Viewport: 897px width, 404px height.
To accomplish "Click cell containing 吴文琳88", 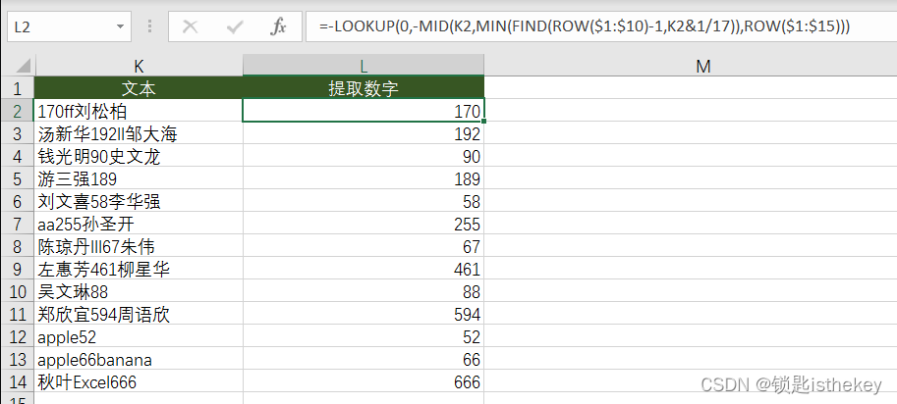I will click(139, 291).
